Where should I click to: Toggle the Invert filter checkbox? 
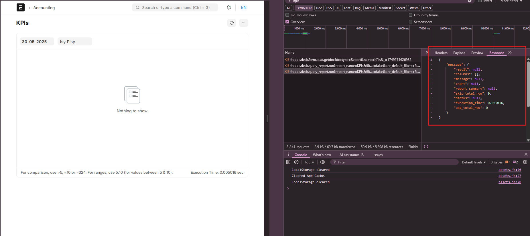pyautogui.click(x=480, y=1)
